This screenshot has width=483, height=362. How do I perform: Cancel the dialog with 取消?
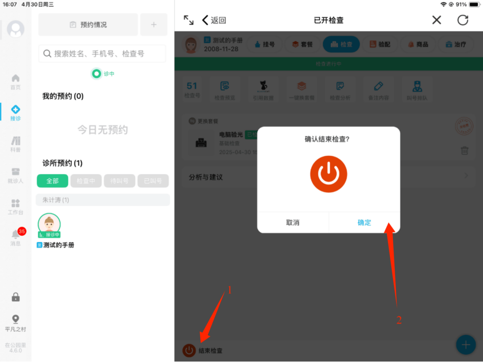(293, 223)
